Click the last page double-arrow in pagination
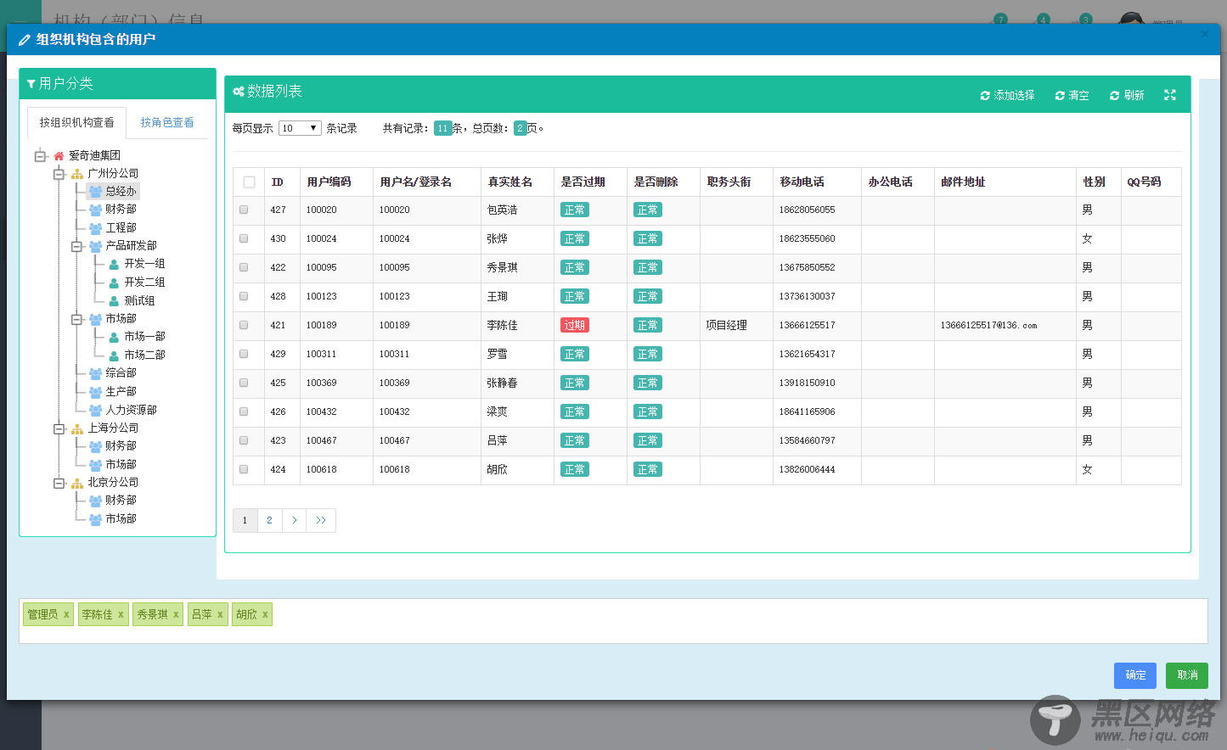The image size is (1227, 750). [321, 520]
